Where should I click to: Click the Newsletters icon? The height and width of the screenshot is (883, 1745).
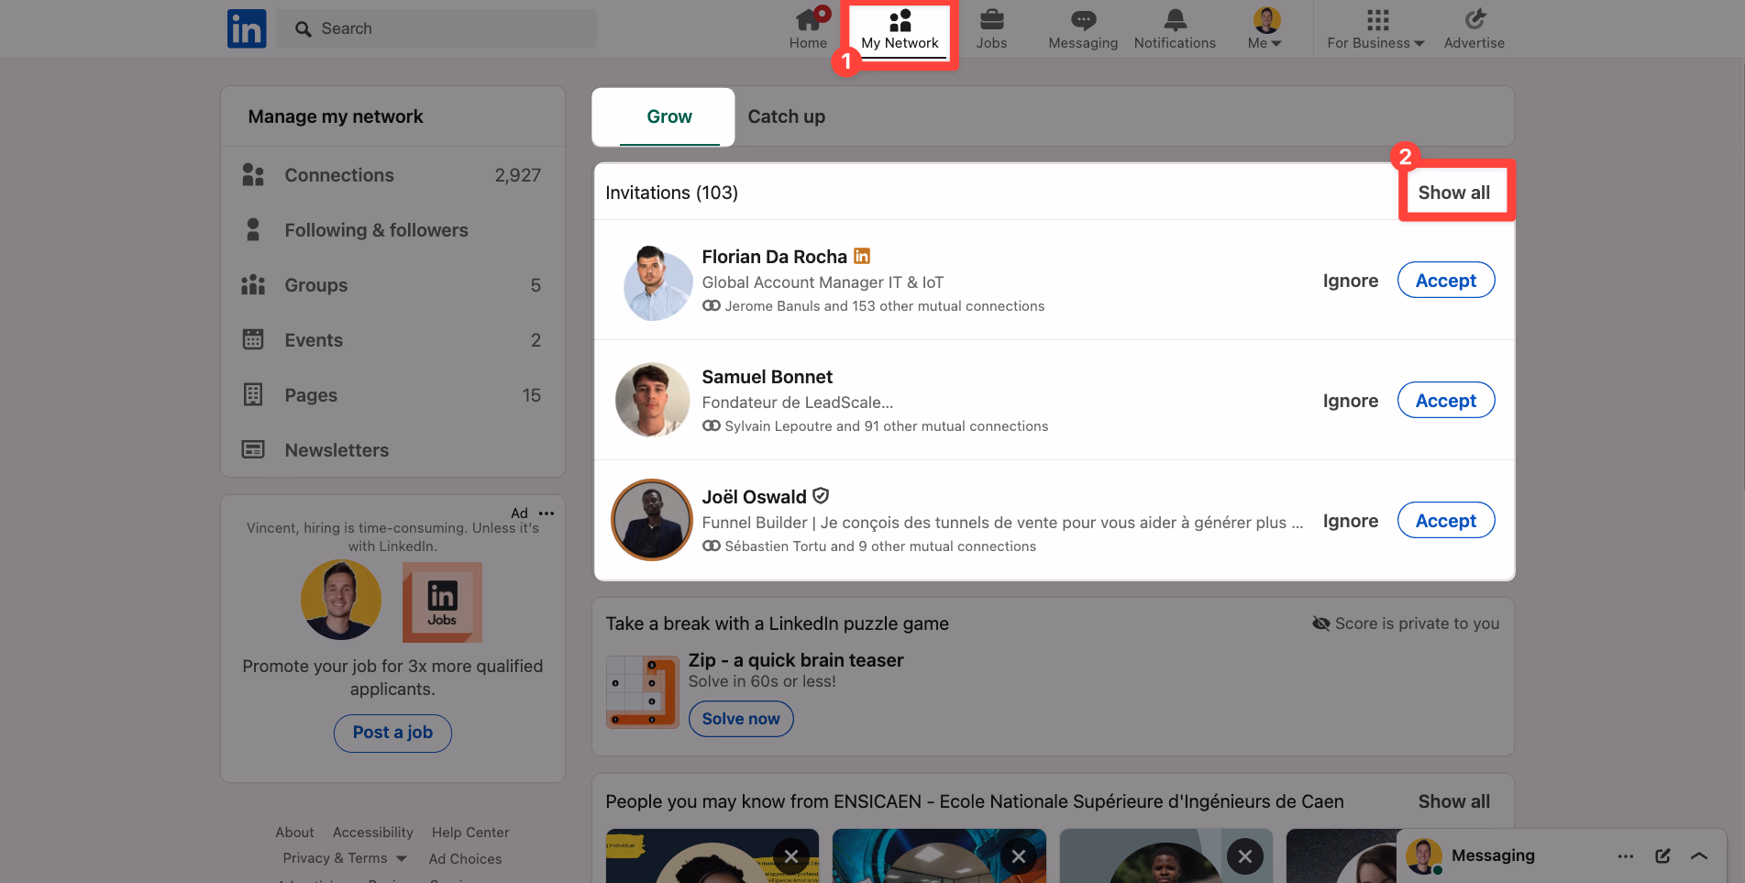tap(253, 449)
